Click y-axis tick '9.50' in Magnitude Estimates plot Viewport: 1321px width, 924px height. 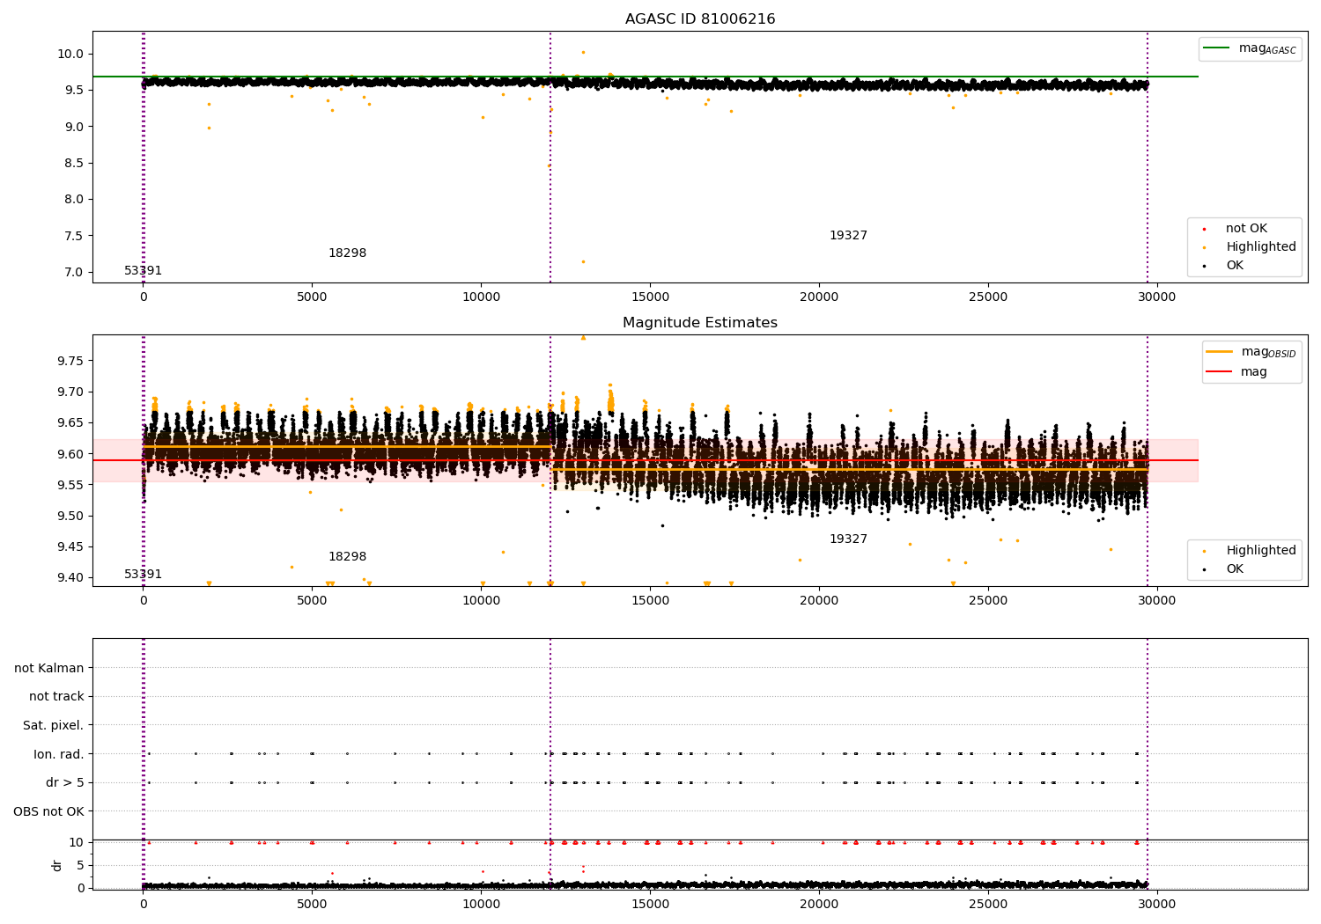(70, 517)
